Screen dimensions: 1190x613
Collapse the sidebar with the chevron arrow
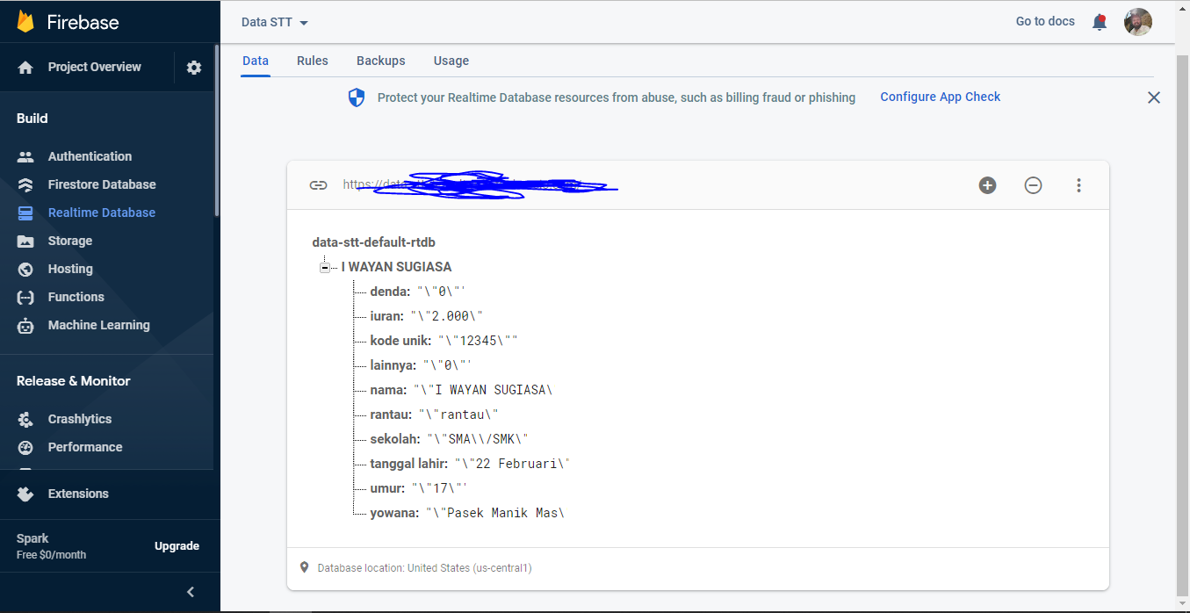191,592
